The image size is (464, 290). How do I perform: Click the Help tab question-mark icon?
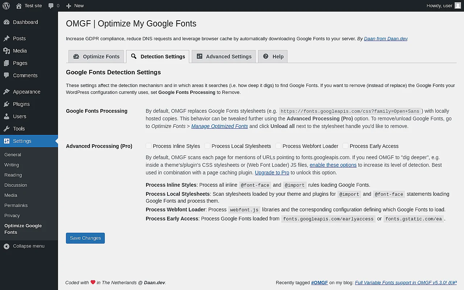[x=266, y=56]
